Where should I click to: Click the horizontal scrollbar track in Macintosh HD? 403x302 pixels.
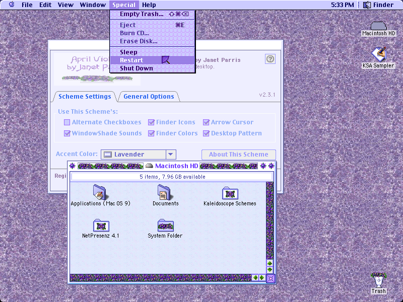161,278
